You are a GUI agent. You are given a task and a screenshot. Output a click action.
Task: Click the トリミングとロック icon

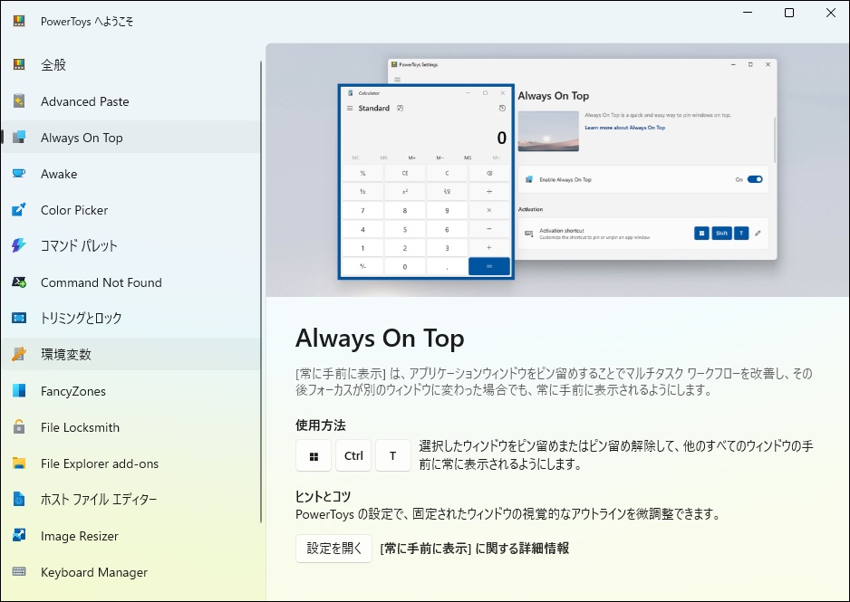[x=20, y=319]
